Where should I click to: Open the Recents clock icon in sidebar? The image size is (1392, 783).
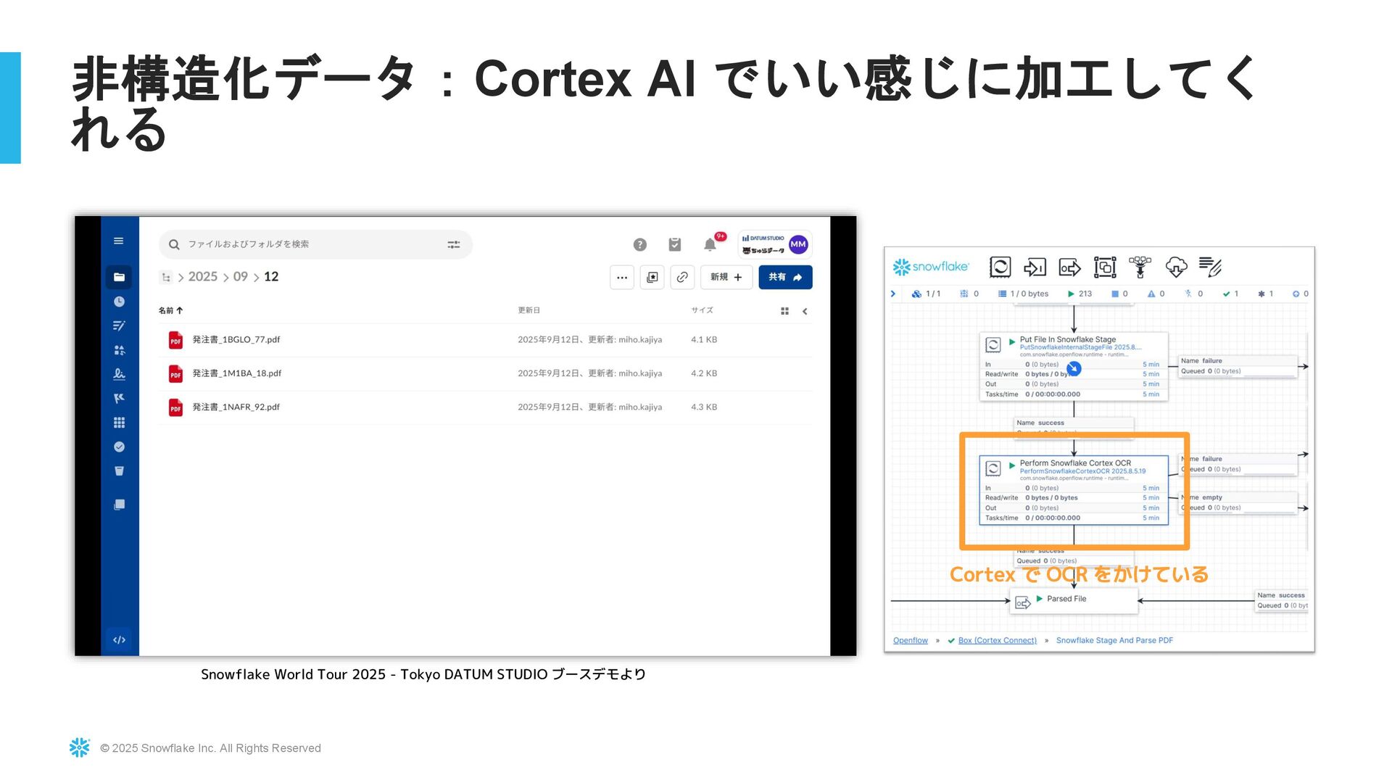(119, 302)
